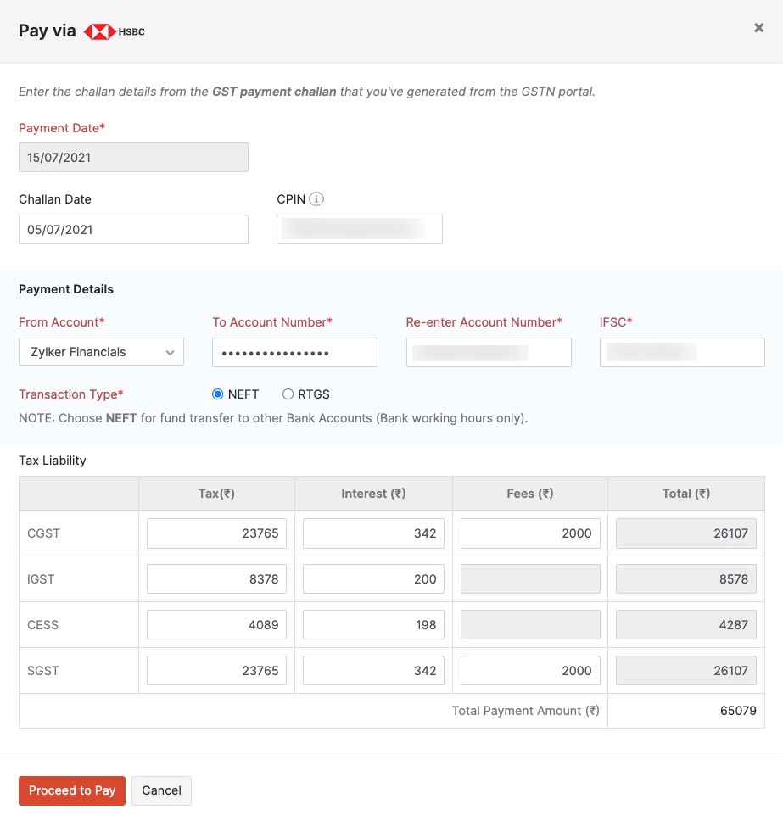
Task: Close the Pay via HSBC dialog
Action: tap(758, 28)
